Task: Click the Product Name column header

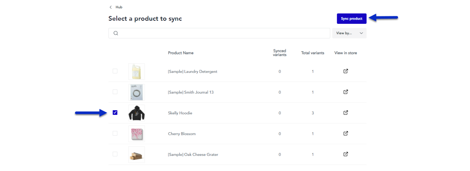Action: pos(181,53)
